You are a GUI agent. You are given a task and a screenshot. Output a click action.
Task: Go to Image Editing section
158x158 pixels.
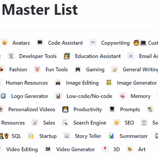82,83
